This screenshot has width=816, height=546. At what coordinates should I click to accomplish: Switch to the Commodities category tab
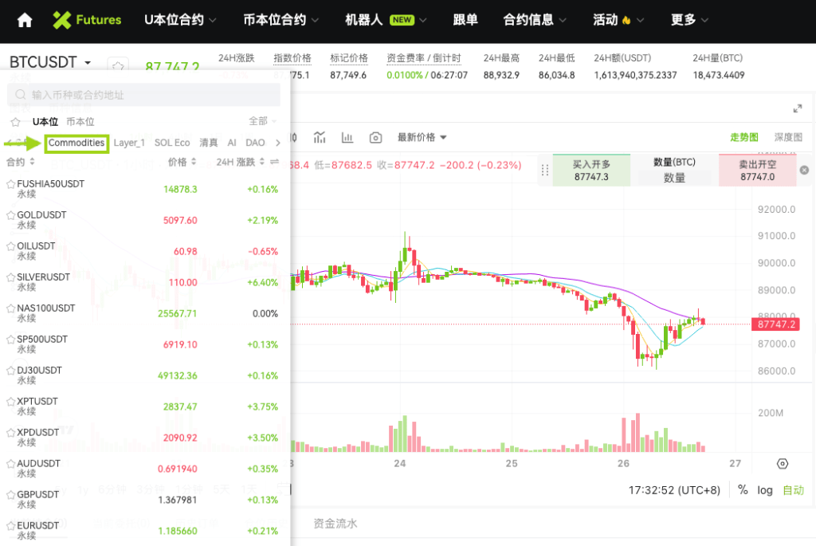coord(76,143)
